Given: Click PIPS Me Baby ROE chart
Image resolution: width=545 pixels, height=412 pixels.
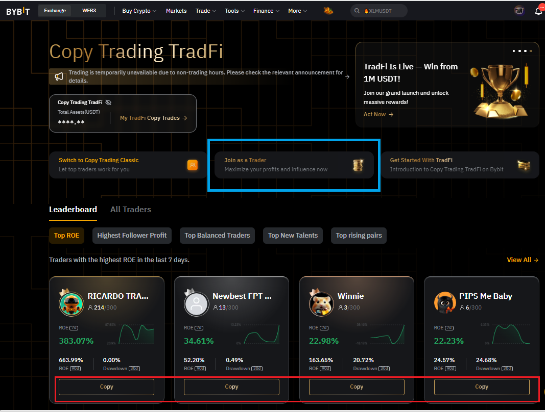Looking at the screenshot, I should click(511, 334).
